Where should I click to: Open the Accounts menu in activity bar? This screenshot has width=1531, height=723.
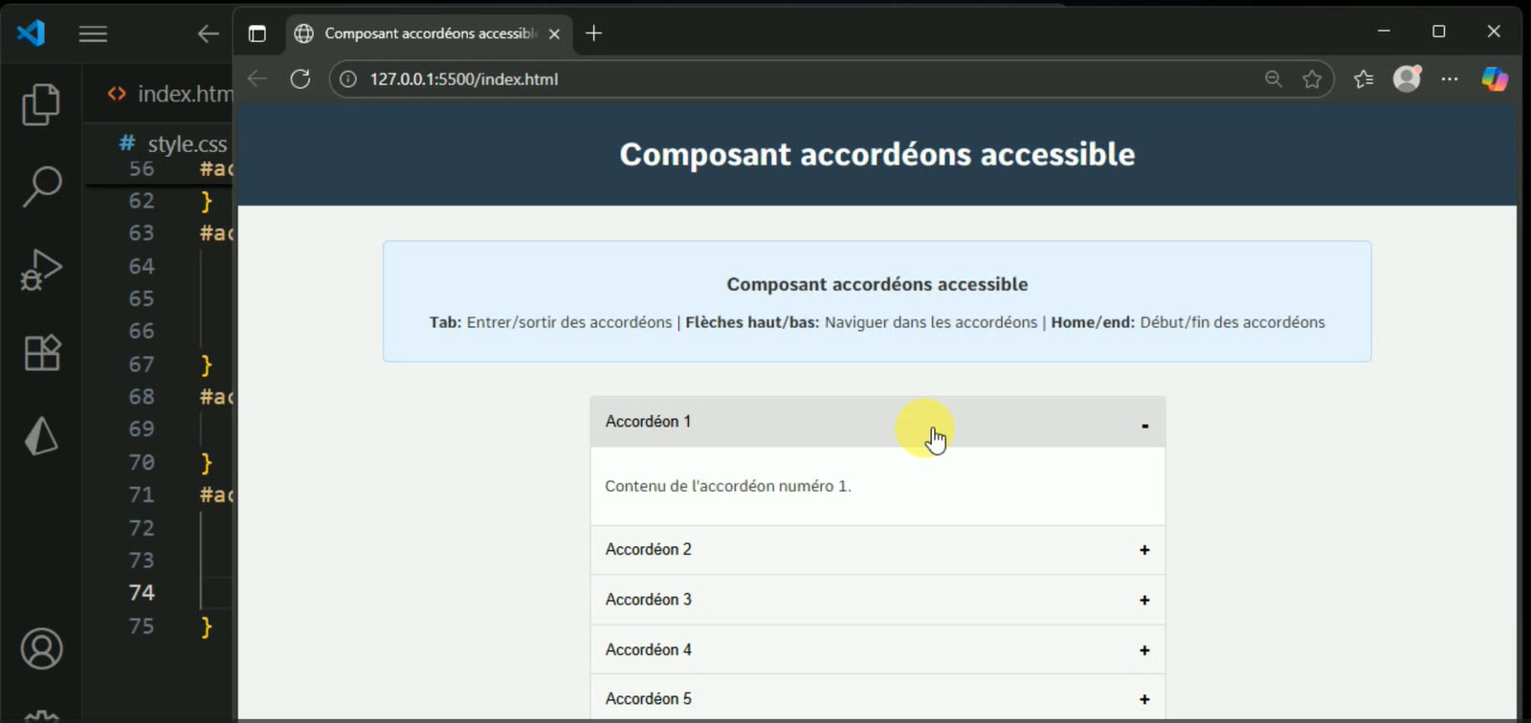(41, 649)
